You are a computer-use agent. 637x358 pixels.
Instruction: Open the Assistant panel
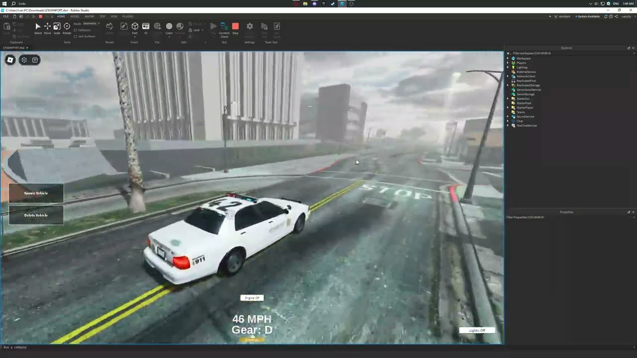(x=562, y=16)
